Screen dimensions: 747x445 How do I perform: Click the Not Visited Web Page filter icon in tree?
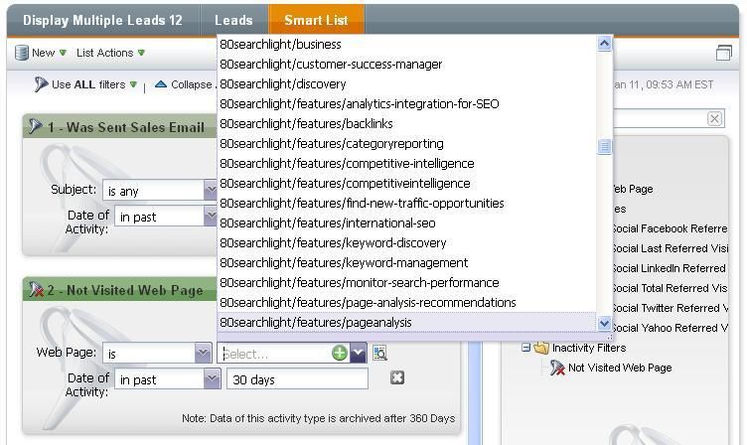pyautogui.click(x=557, y=368)
